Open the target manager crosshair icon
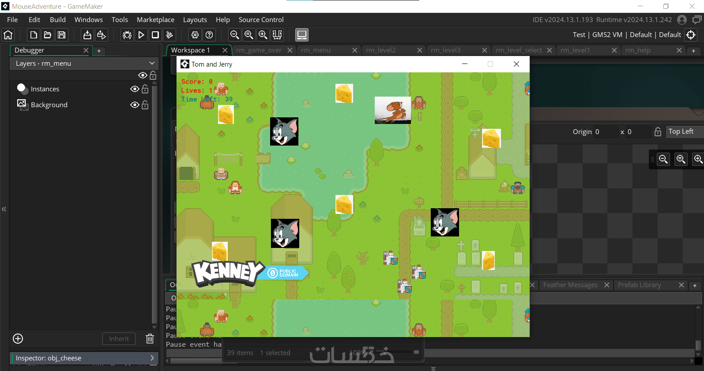Viewport: 704px width, 371px height. click(x=691, y=35)
